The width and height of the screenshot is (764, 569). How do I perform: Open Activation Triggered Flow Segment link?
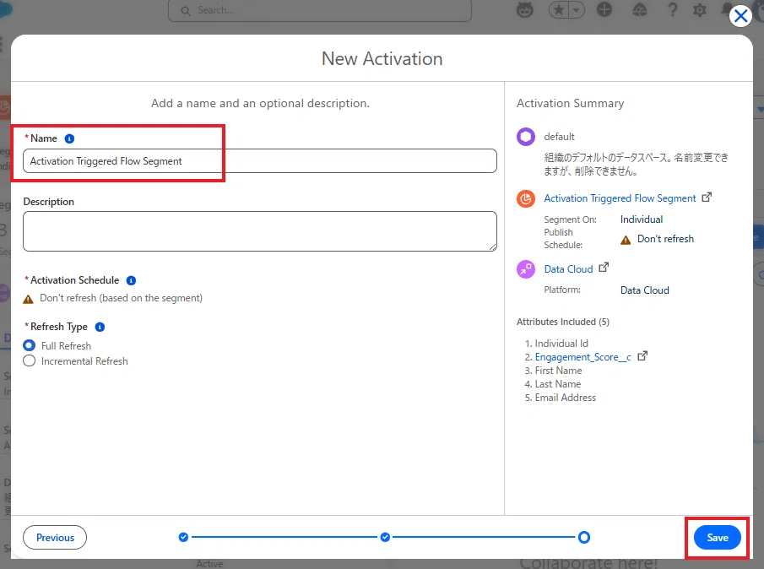(620, 198)
